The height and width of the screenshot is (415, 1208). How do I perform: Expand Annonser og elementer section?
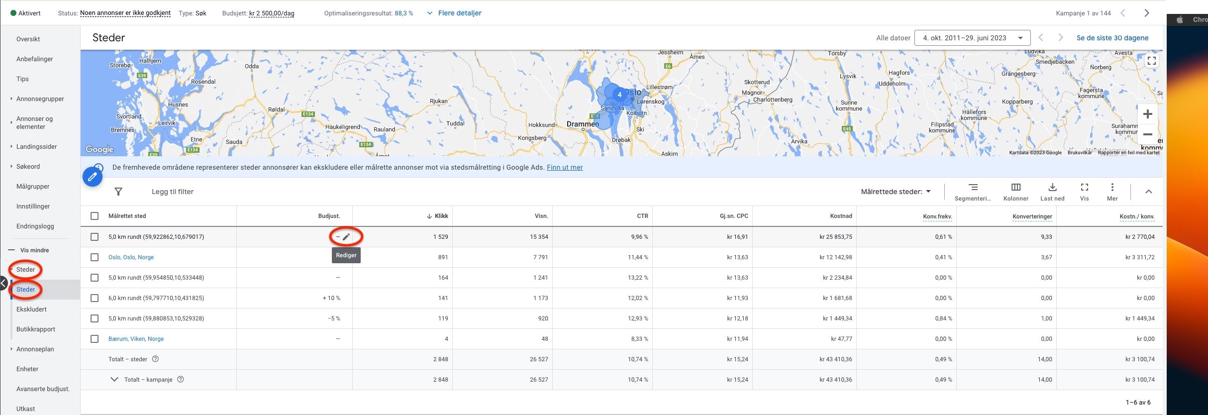(11, 122)
